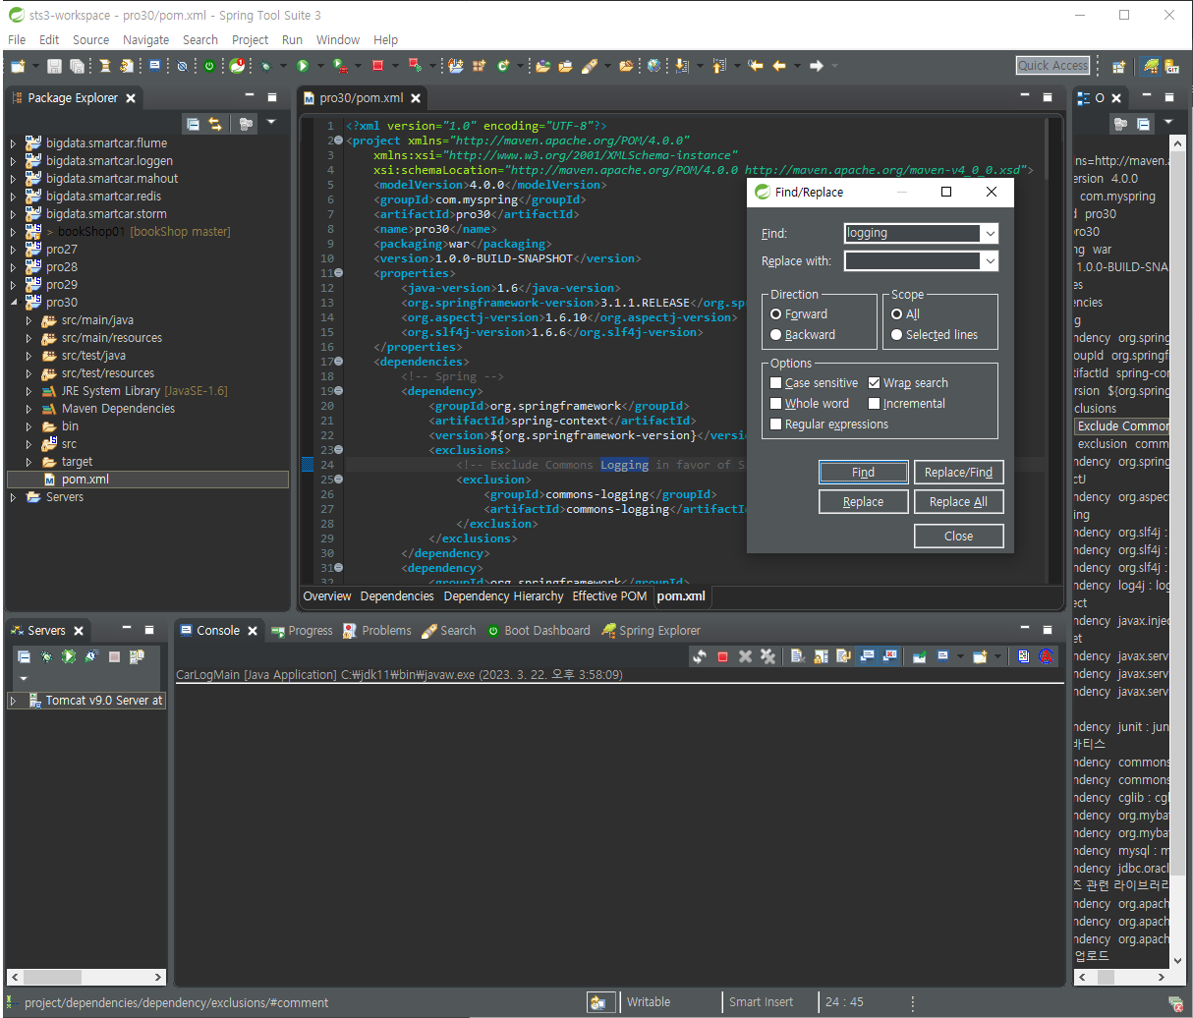Open the Problems view tab
This screenshot has width=1193, height=1018.
pos(377,631)
